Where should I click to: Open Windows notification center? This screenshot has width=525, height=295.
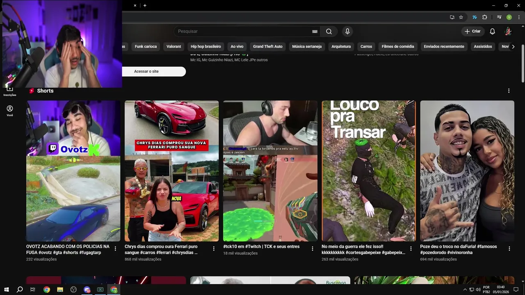coord(516,290)
